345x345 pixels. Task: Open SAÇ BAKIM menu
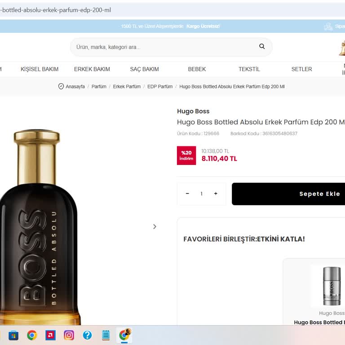click(x=144, y=69)
